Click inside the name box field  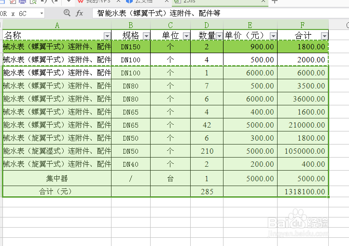[20, 14]
